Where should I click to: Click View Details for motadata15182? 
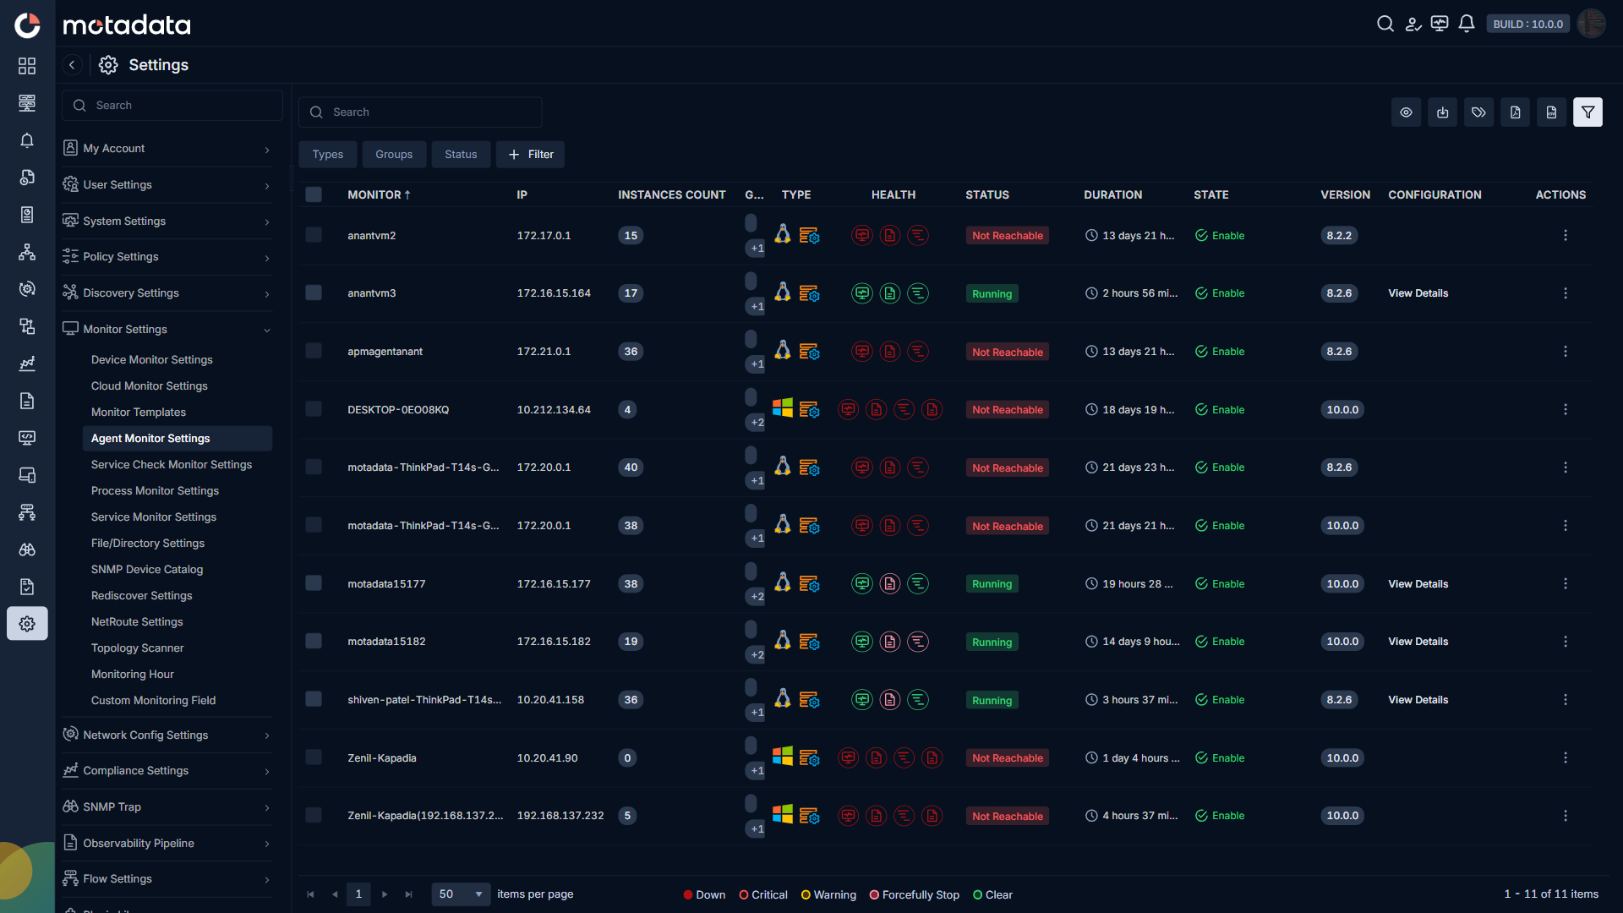point(1418,642)
